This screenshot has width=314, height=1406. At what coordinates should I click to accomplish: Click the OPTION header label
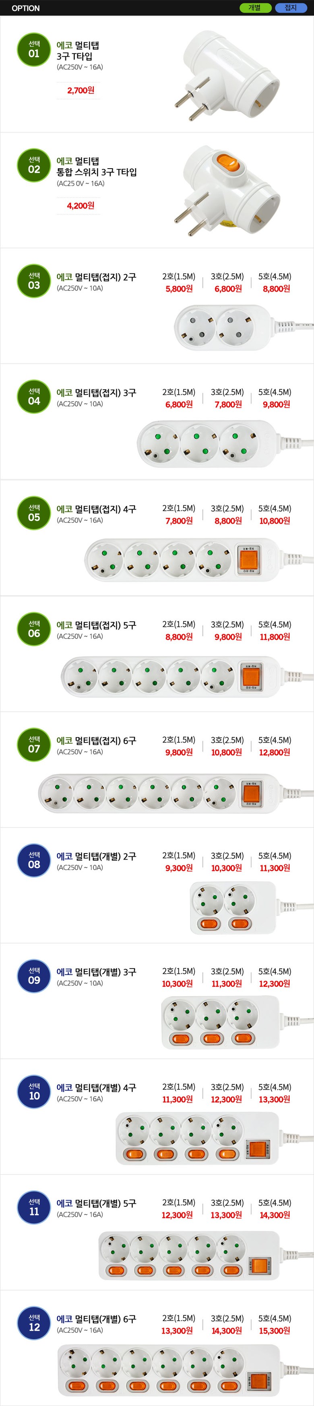[x=26, y=8]
